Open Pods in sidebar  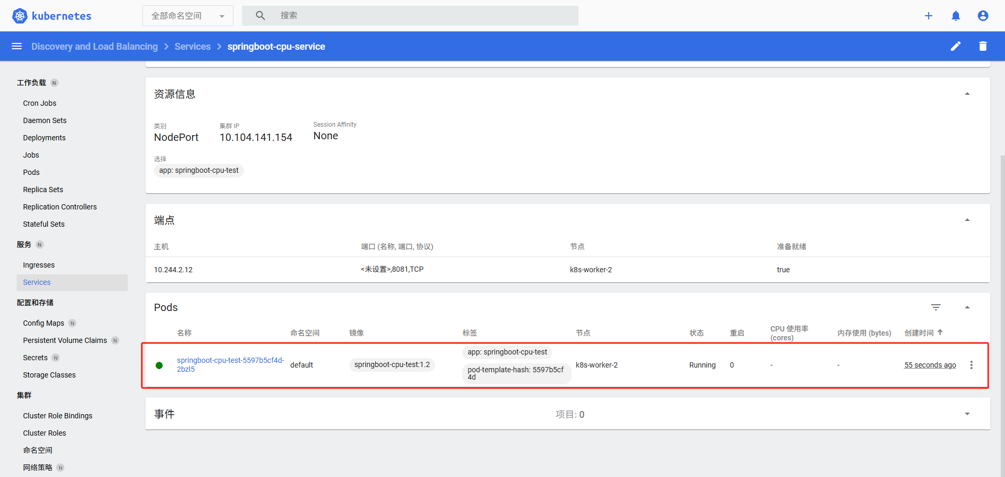point(31,172)
